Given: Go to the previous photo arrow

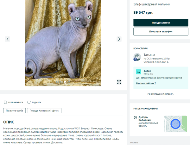Looking at the screenshot, I should coord(8,39).
